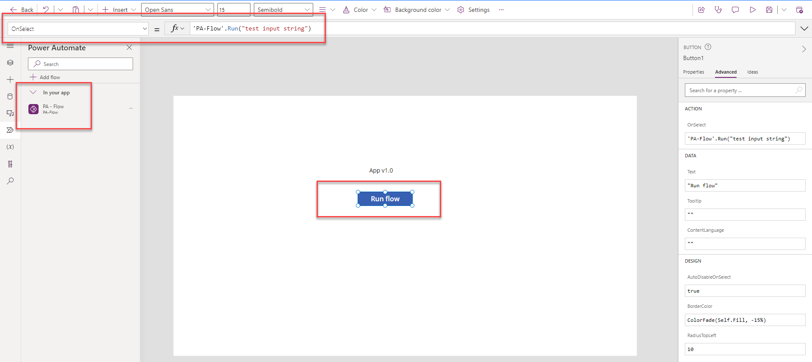Click the Search for a property field

740,90
